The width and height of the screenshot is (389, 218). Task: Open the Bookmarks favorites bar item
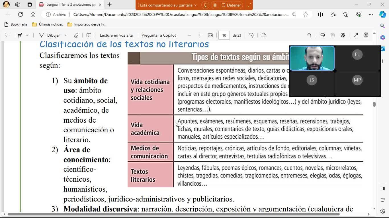(x=16, y=24)
